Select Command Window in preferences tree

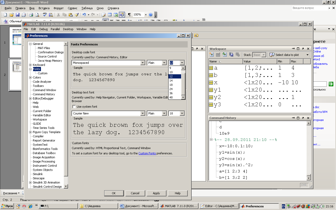pyautogui.click(x=44, y=90)
